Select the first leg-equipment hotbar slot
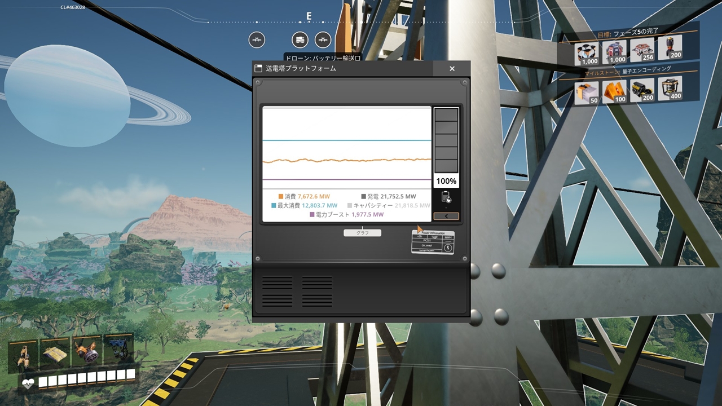The image size is (722, 406). pyautogui.click(x=23, y=354)
